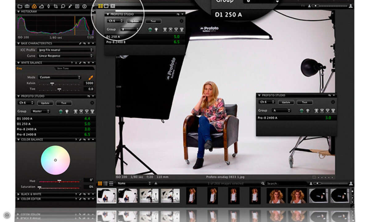Open the Info circle tool tab
370x222 pixels.
click(x=84, y=6)
